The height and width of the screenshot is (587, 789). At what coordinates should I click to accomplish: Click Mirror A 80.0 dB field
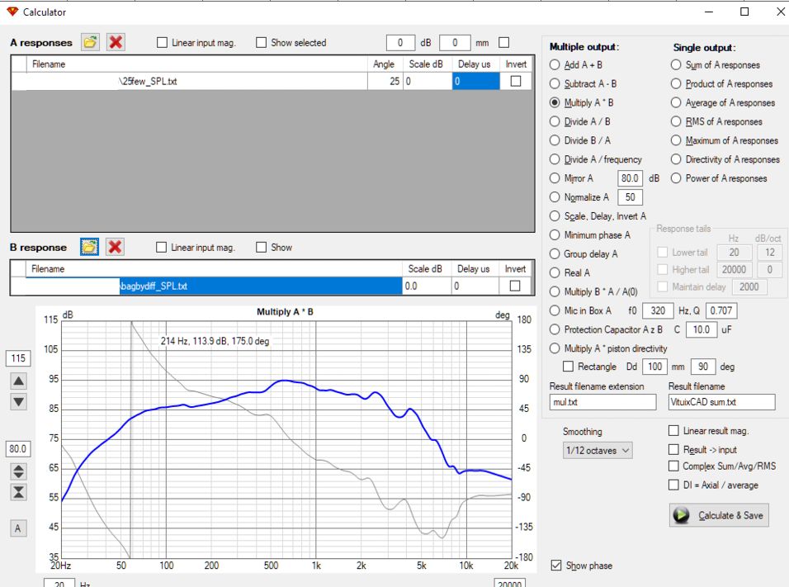click(x=630, y=178)
